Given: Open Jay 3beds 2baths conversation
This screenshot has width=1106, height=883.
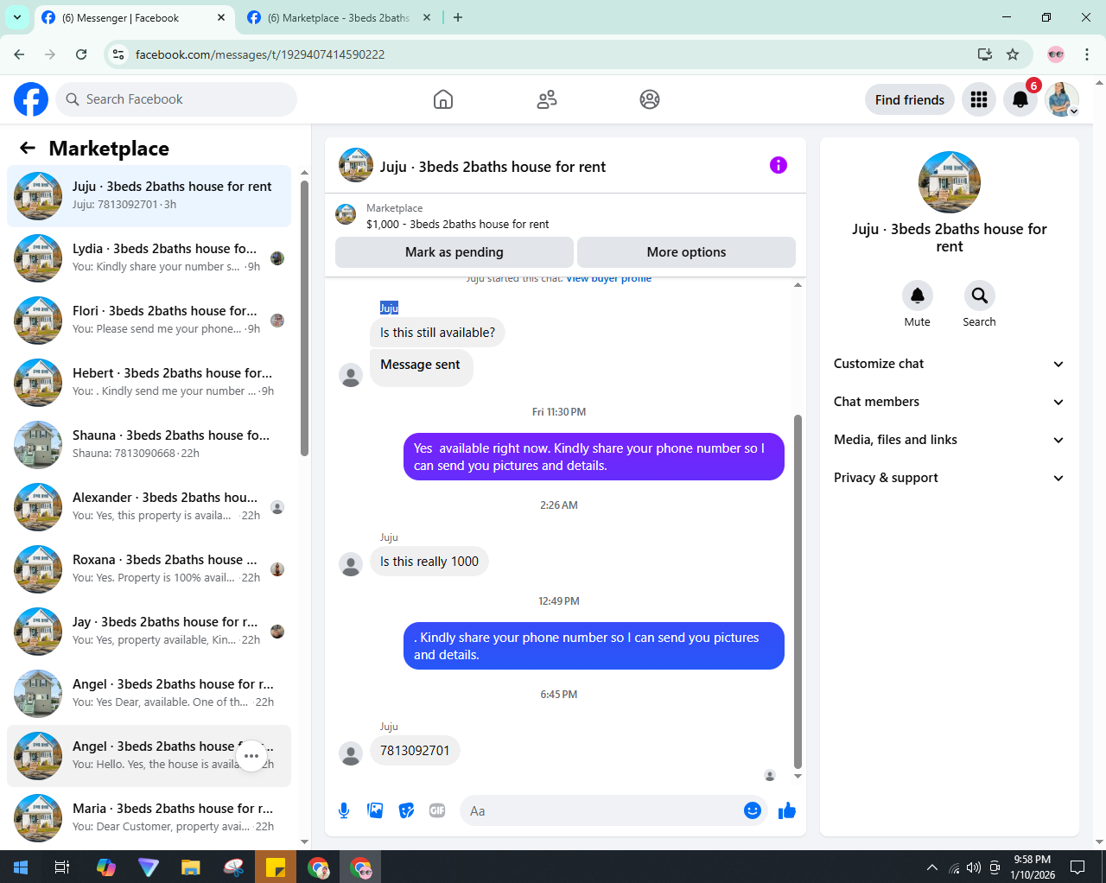Looking at the screenshot, I should 149,632.
